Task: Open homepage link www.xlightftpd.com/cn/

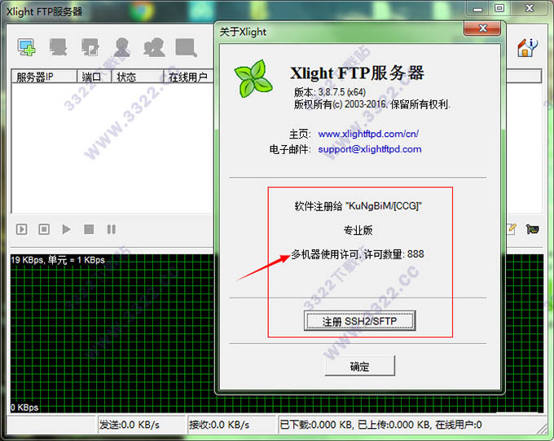Action: (368, 134)
